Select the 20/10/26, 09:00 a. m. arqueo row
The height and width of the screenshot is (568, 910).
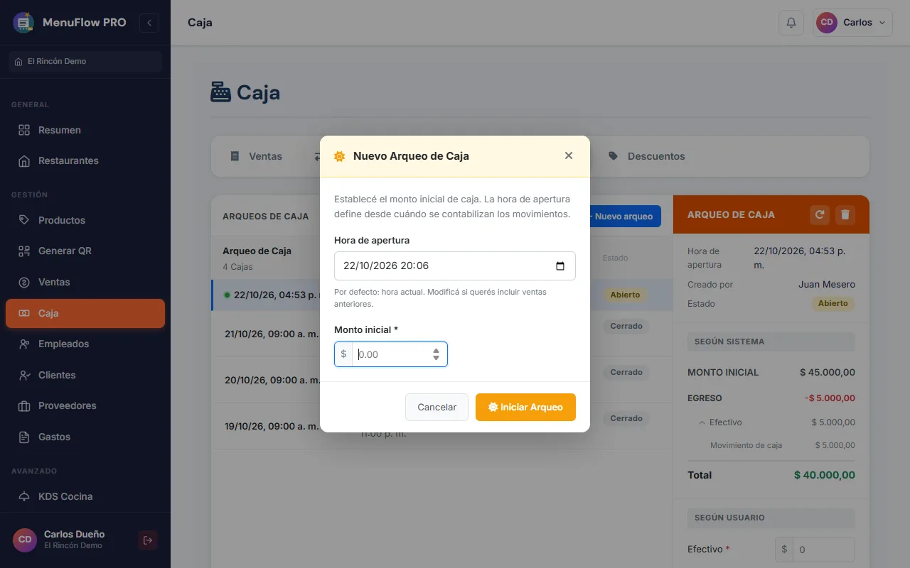[x=442, y=380]
